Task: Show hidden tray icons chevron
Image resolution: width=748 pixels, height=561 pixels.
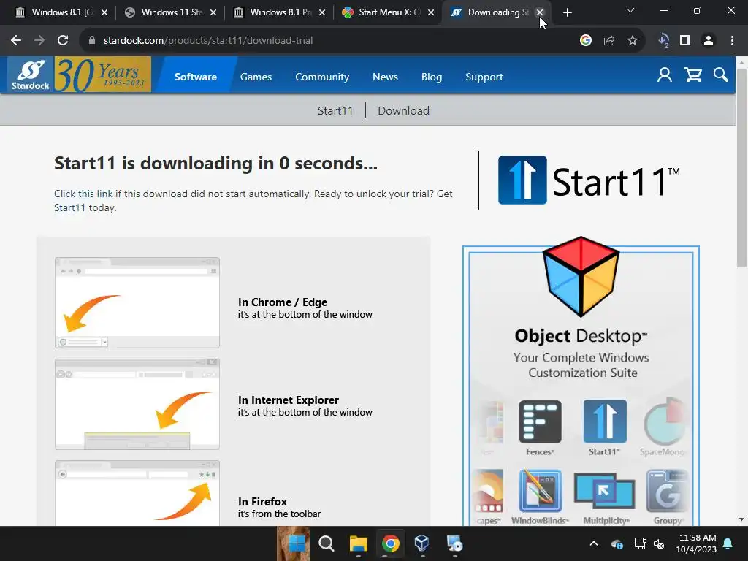Action: pos(594,543)
